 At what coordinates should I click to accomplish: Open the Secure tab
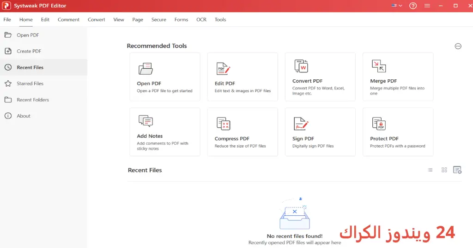click(x=159, y=19)
